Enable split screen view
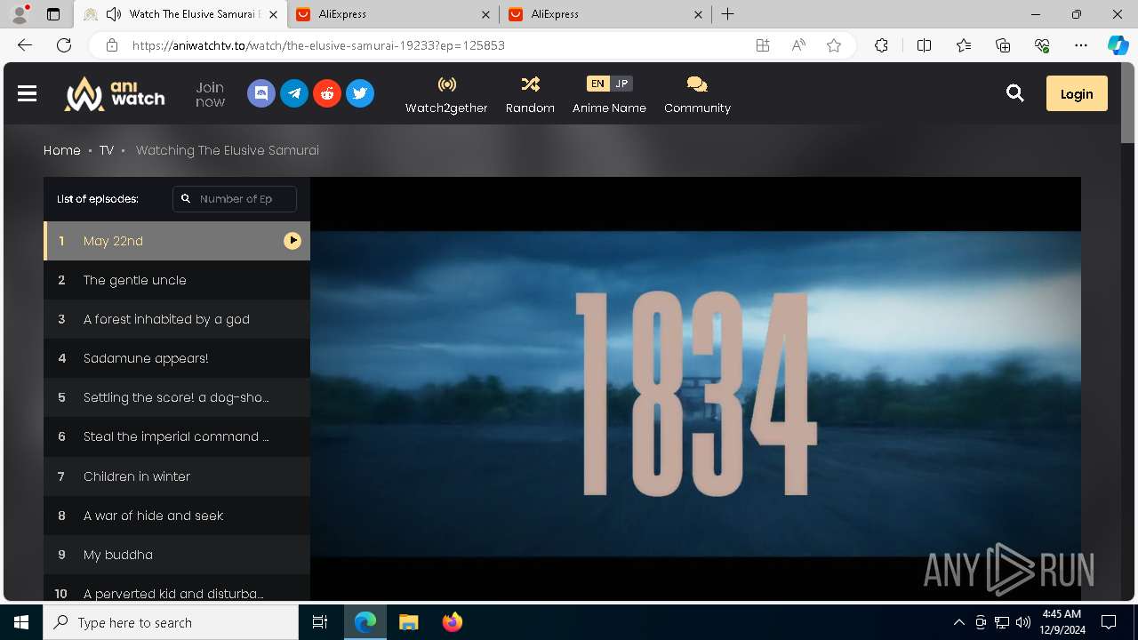This screenshot has width=1138, height=640. 924,45
